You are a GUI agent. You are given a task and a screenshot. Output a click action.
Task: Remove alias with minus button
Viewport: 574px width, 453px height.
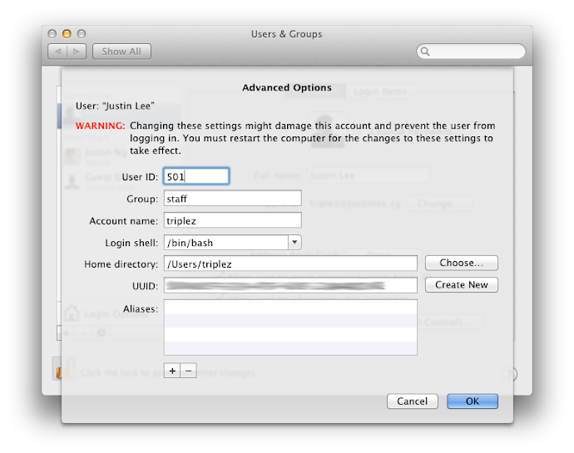(189, 371)
